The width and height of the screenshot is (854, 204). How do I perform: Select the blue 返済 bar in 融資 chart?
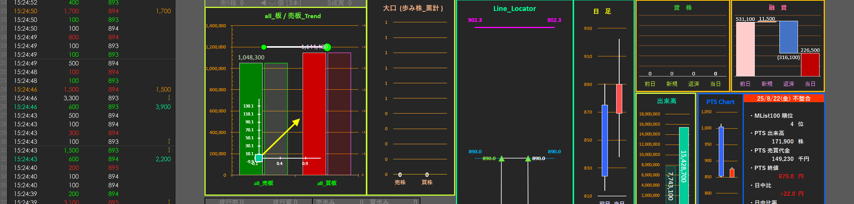[x=788, y=37]
